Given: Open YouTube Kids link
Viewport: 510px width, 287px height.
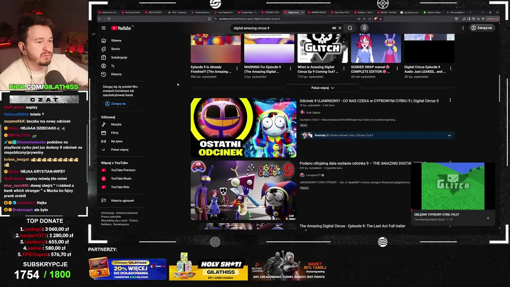Looking at the screenshot, I should 120,187.
